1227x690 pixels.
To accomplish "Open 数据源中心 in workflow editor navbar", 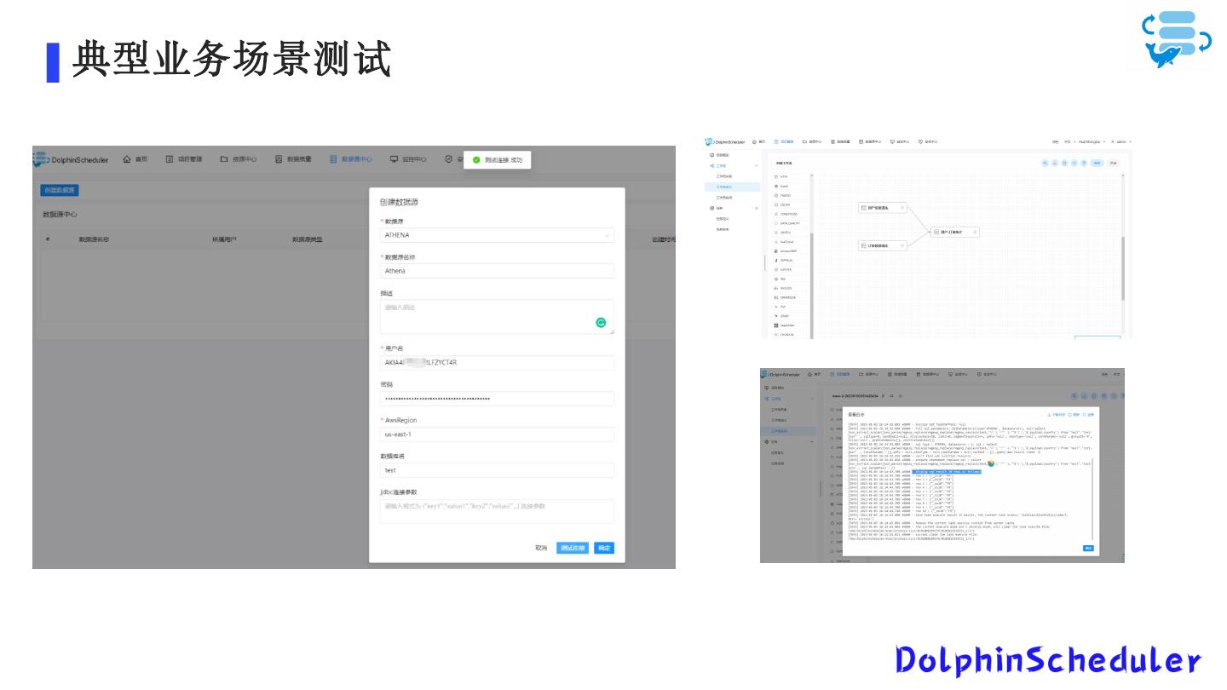I will tap(872, 141).
